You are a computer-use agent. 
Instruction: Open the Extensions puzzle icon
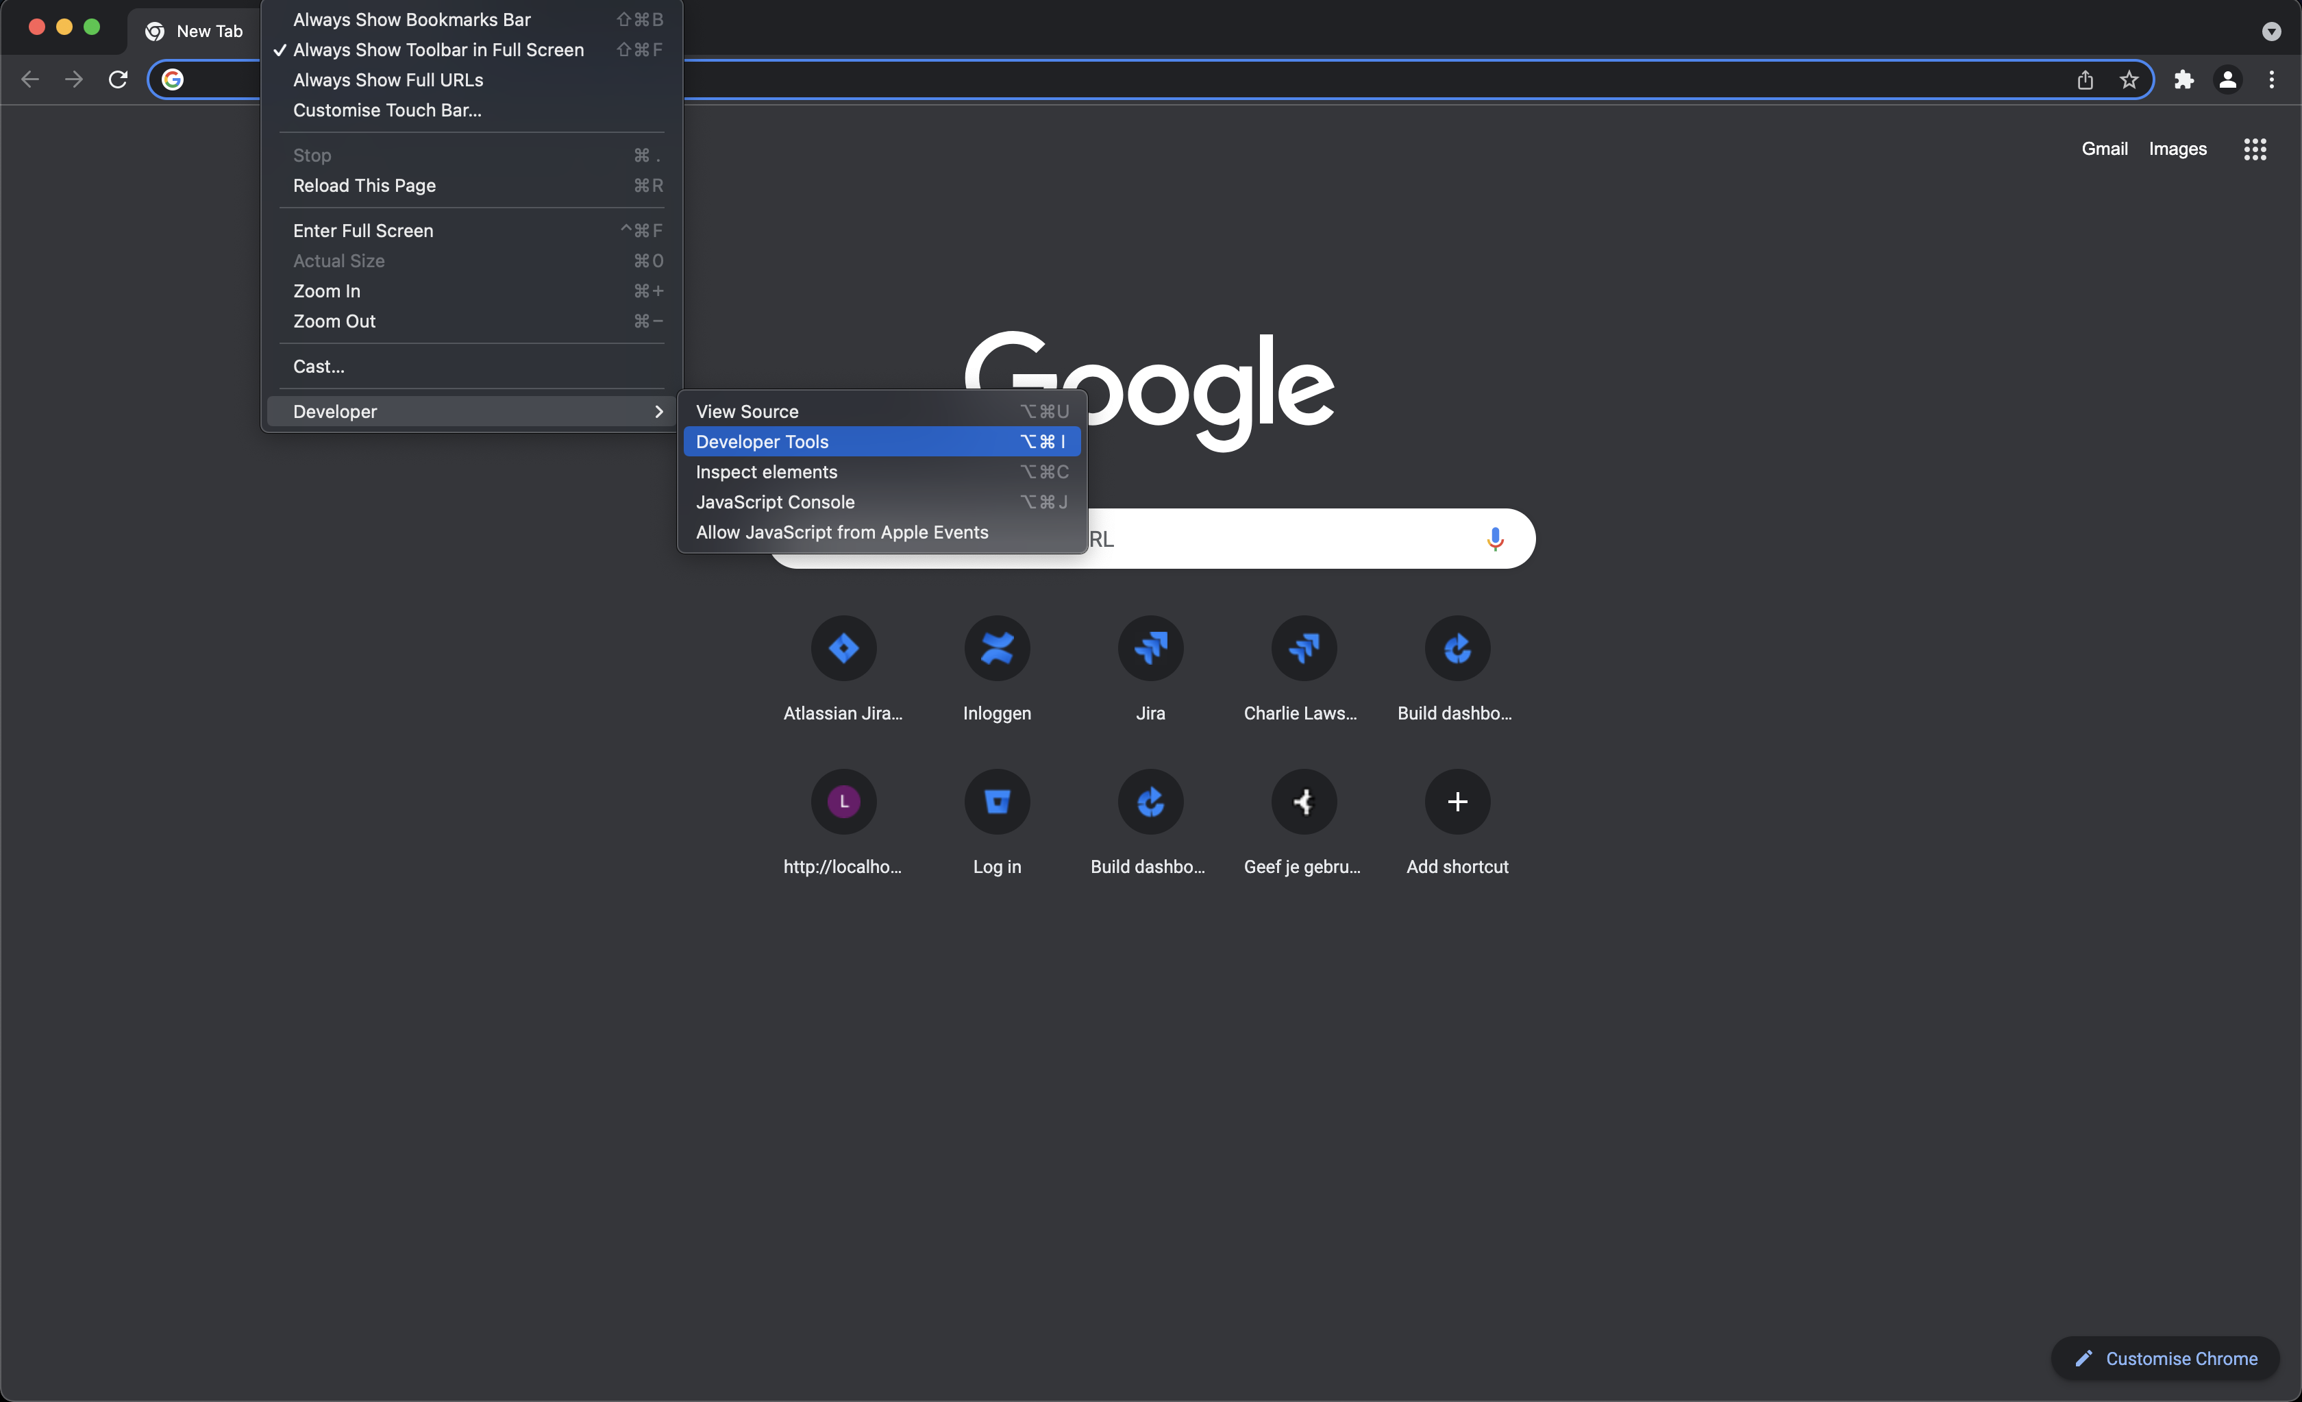[2183, 79]
